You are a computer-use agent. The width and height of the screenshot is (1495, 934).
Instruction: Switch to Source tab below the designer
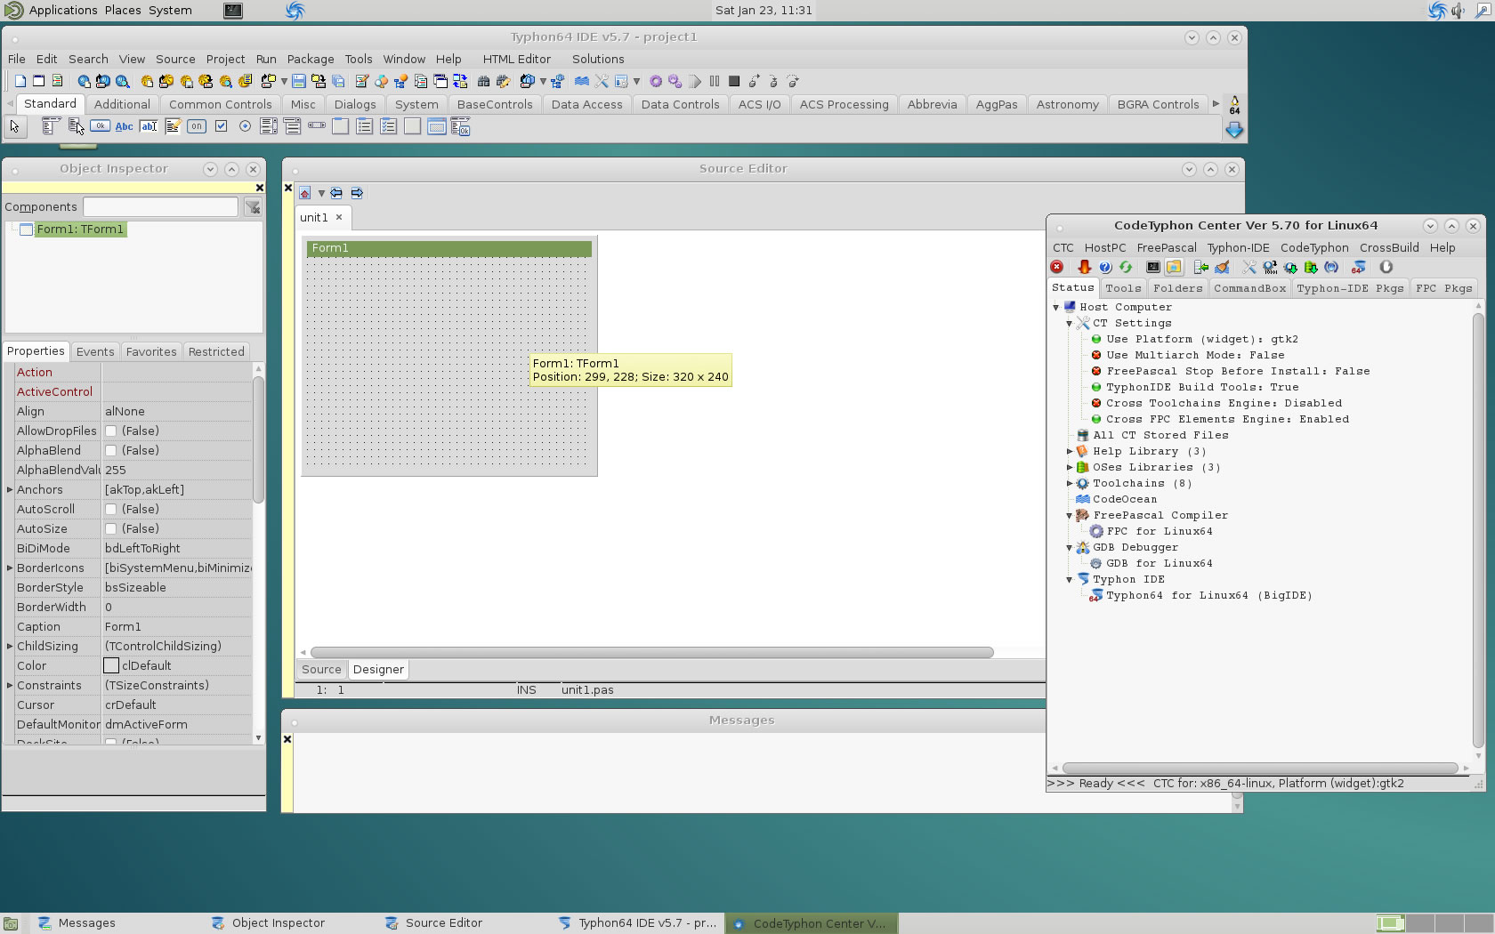click(321, 670)
